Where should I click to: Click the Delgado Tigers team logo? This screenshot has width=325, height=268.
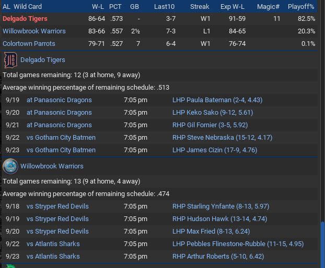coord(10,60)
